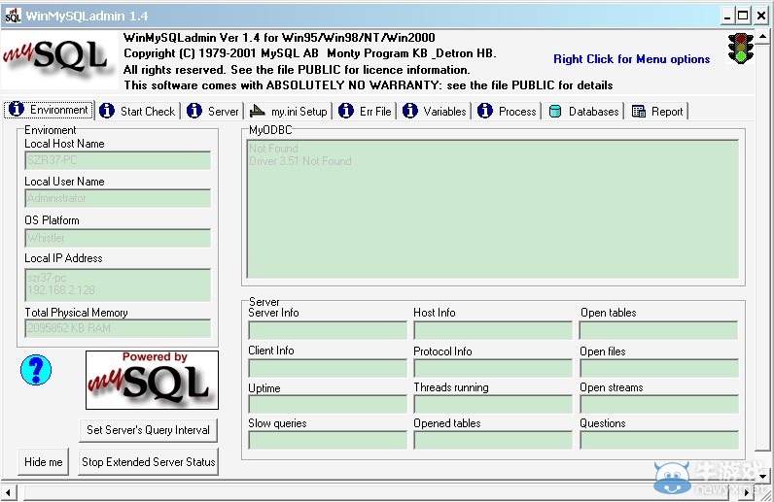Click Right Click for Menu options text
774x502 pixels.
tap(631, 59)
